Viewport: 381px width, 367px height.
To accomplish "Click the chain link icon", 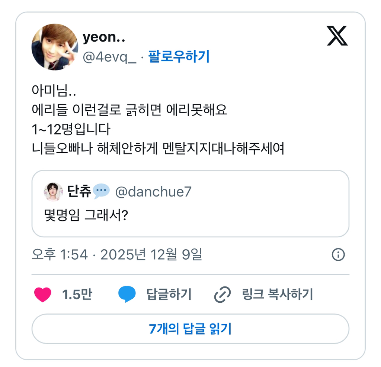I will tap(222, 294).
